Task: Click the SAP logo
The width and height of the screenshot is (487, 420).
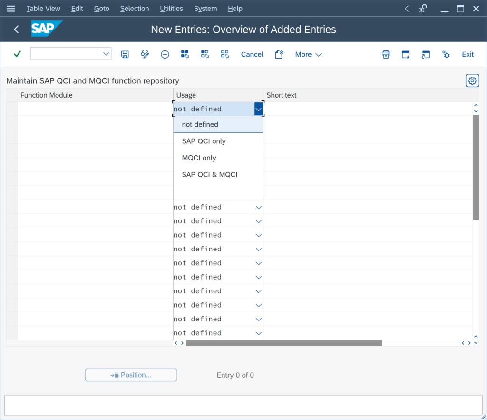Action: 47,29
